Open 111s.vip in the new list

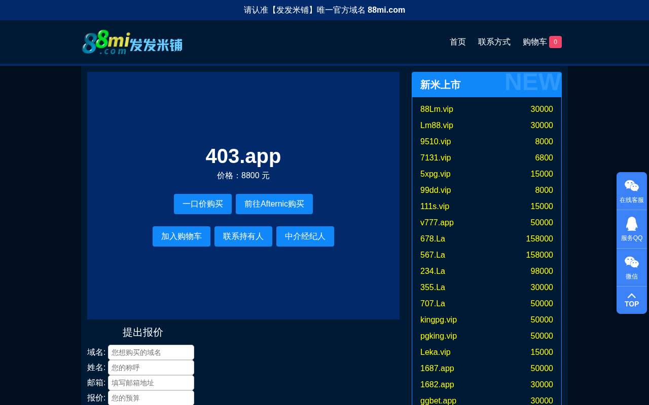tap(435, 207)
